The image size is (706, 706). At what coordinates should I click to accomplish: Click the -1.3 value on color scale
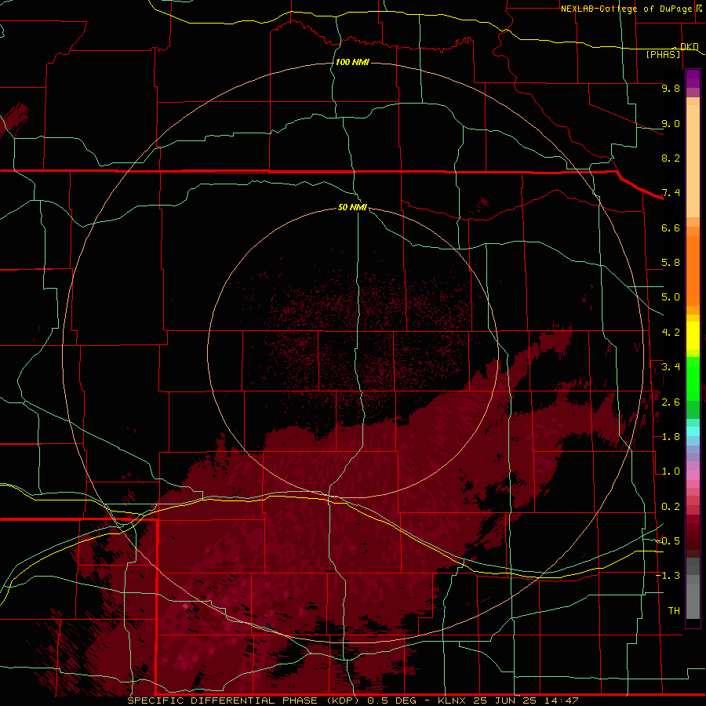[x=668, y=576]
